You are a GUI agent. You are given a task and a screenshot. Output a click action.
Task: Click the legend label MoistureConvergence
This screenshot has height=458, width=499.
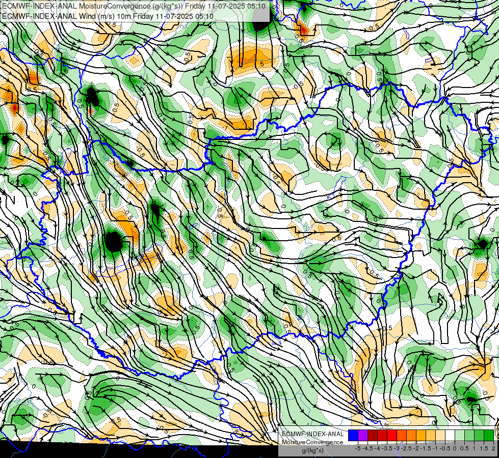(312, 442)
